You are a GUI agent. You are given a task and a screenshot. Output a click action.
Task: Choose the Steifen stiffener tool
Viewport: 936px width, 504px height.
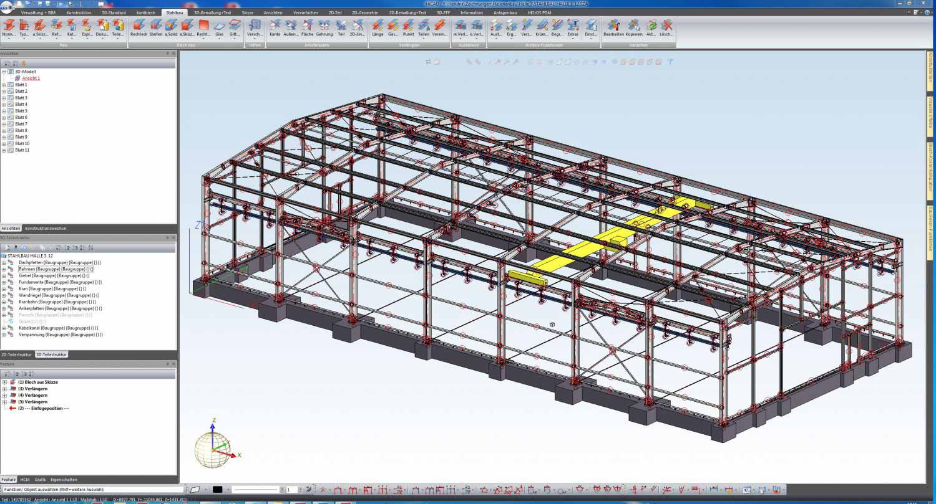coord(155,28)
